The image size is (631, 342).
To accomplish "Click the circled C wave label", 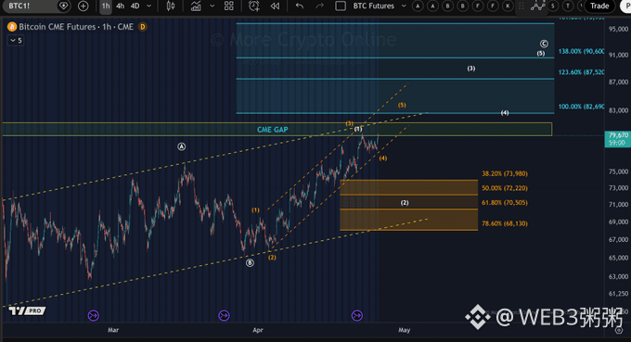I will 544,44.
